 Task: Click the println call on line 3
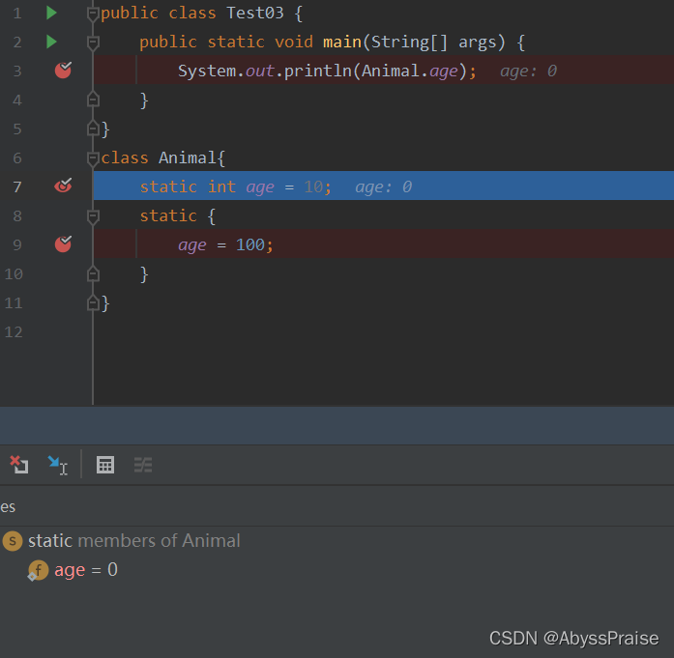(318, 71)
